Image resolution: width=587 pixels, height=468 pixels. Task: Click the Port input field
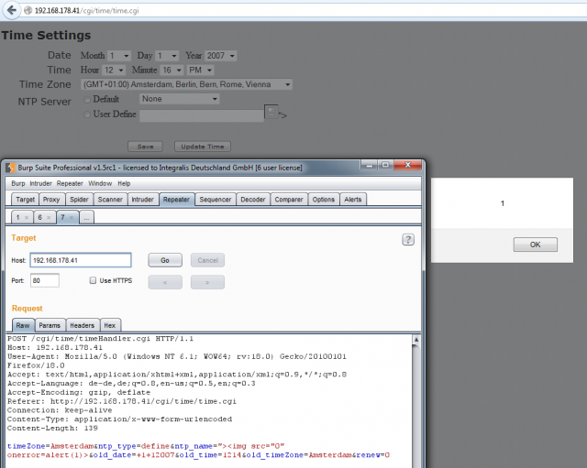45,280
